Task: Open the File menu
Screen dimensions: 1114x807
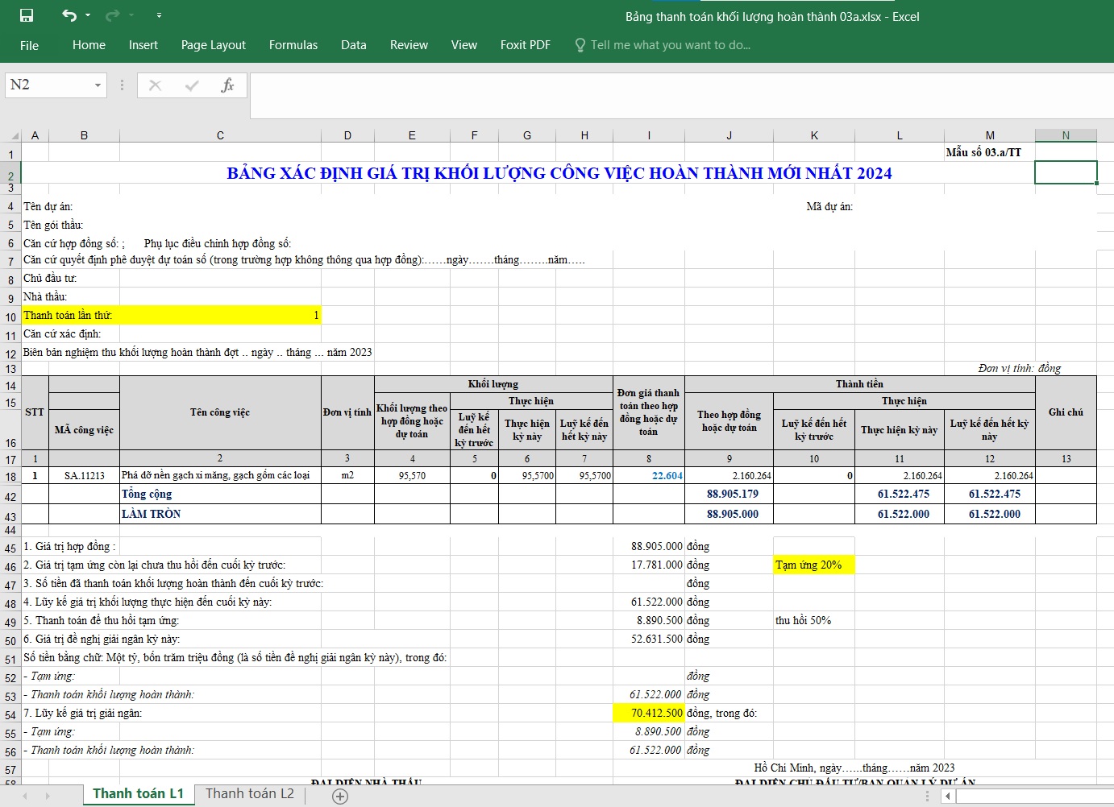Action: tap(29, 45)
